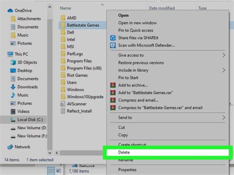Click the Microsoft Defender shield icon
The height and width of the screenshot is (175, 234).
tap(113, 45)
